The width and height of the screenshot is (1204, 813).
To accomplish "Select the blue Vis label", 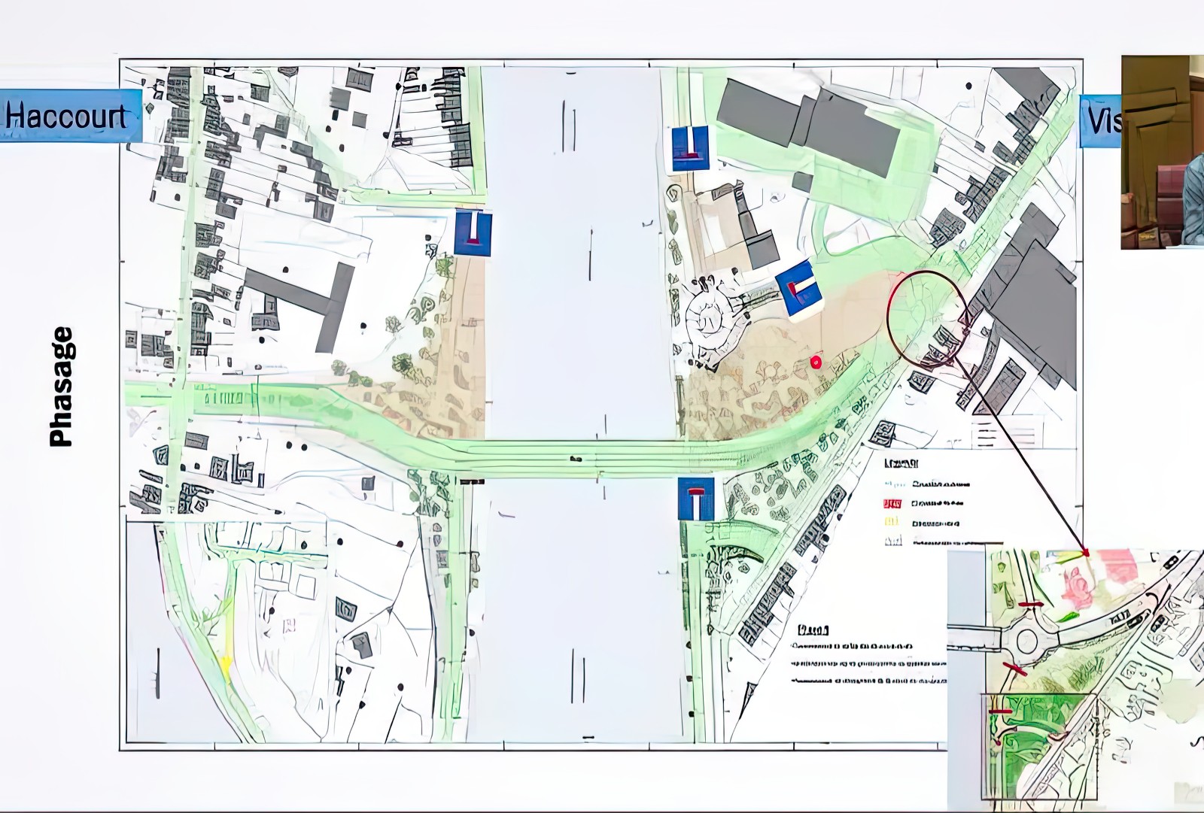I will tap(1100, 120).
